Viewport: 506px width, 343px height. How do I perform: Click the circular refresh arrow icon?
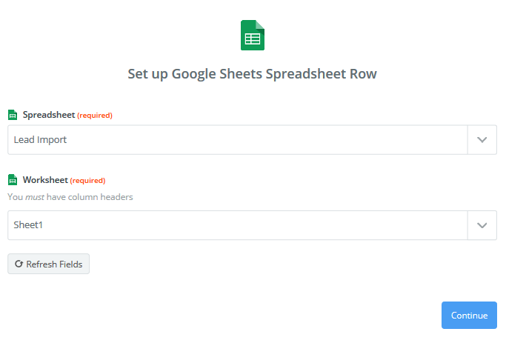click(x=19, y=264)
